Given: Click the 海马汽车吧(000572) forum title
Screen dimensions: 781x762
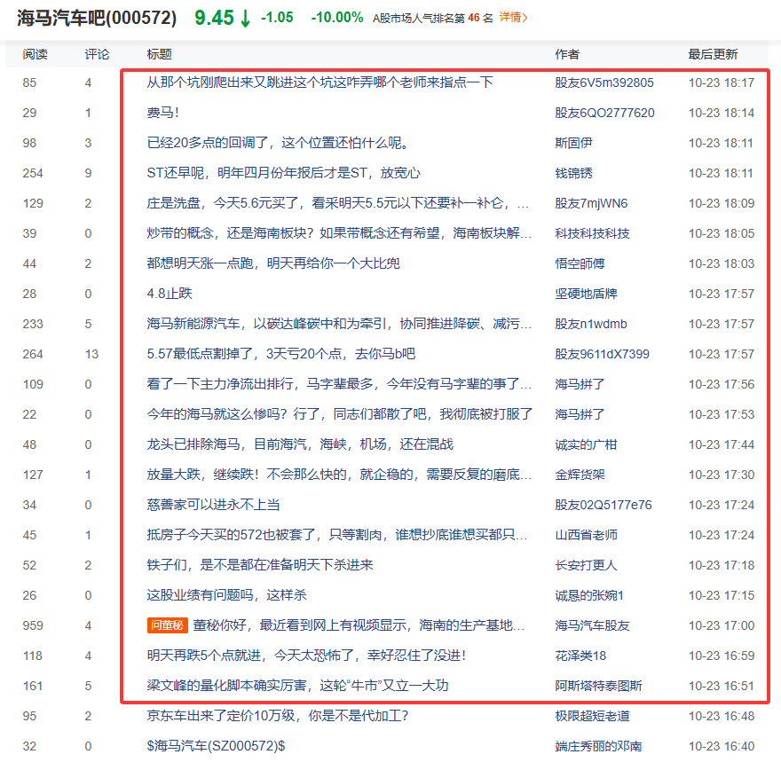Looking at the screenshot, I should 97,18.
